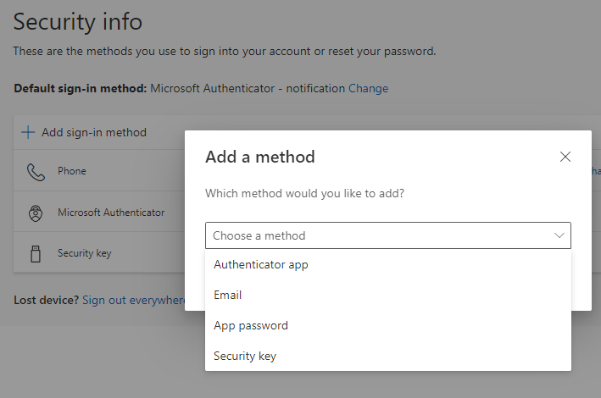This screenshot has width=601, height=398.
Task: Click Security key label in methods table
Action: [x=84, y=253]
